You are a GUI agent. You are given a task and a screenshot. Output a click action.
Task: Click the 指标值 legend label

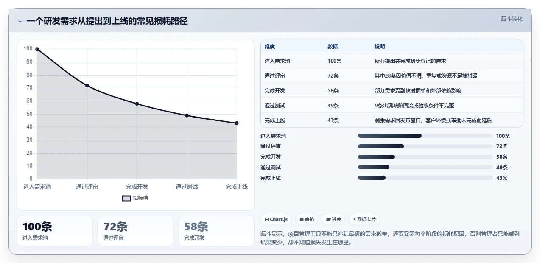(x=140, y=198)
